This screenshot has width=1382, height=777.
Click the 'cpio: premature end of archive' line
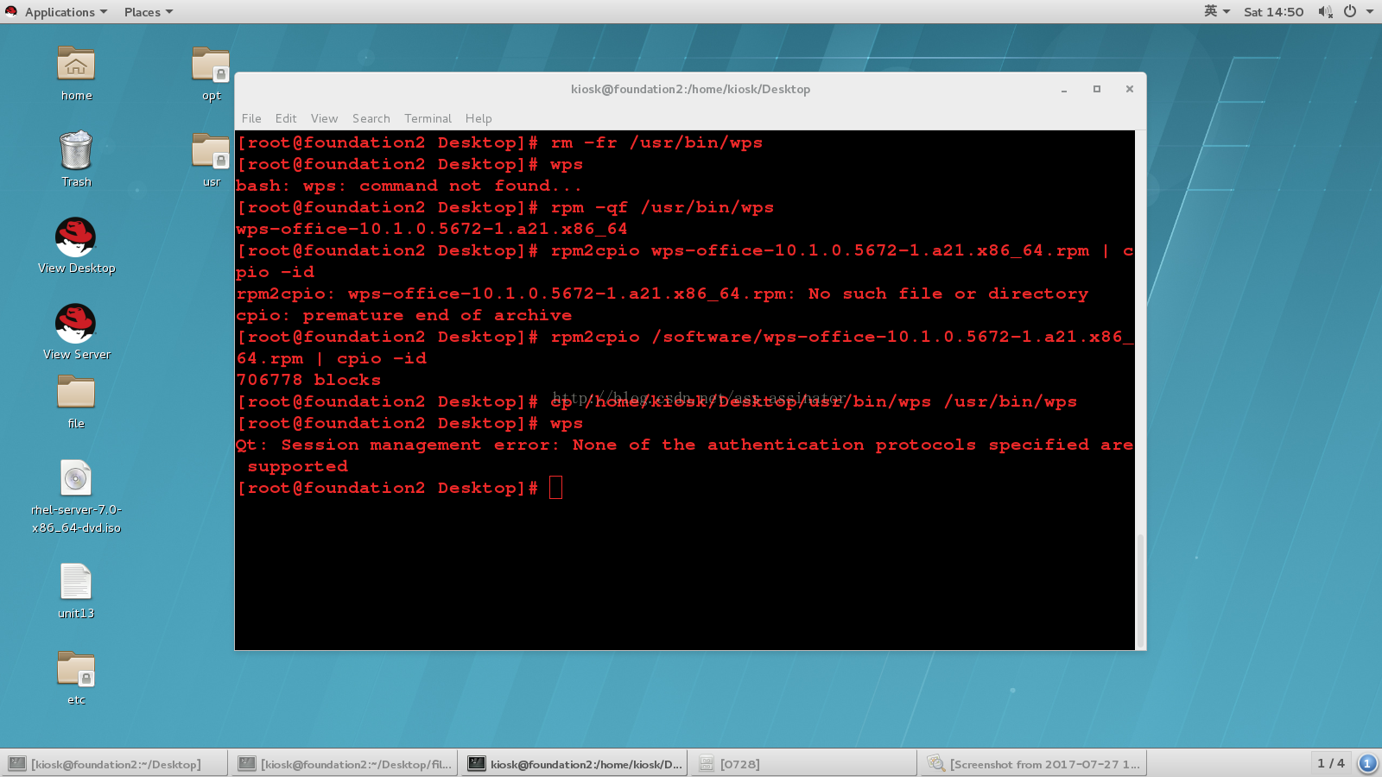403,315
